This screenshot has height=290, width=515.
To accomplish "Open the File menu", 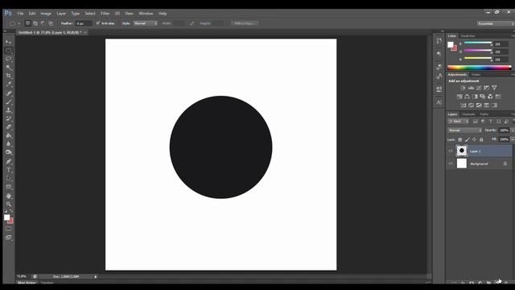I will 20,14.
